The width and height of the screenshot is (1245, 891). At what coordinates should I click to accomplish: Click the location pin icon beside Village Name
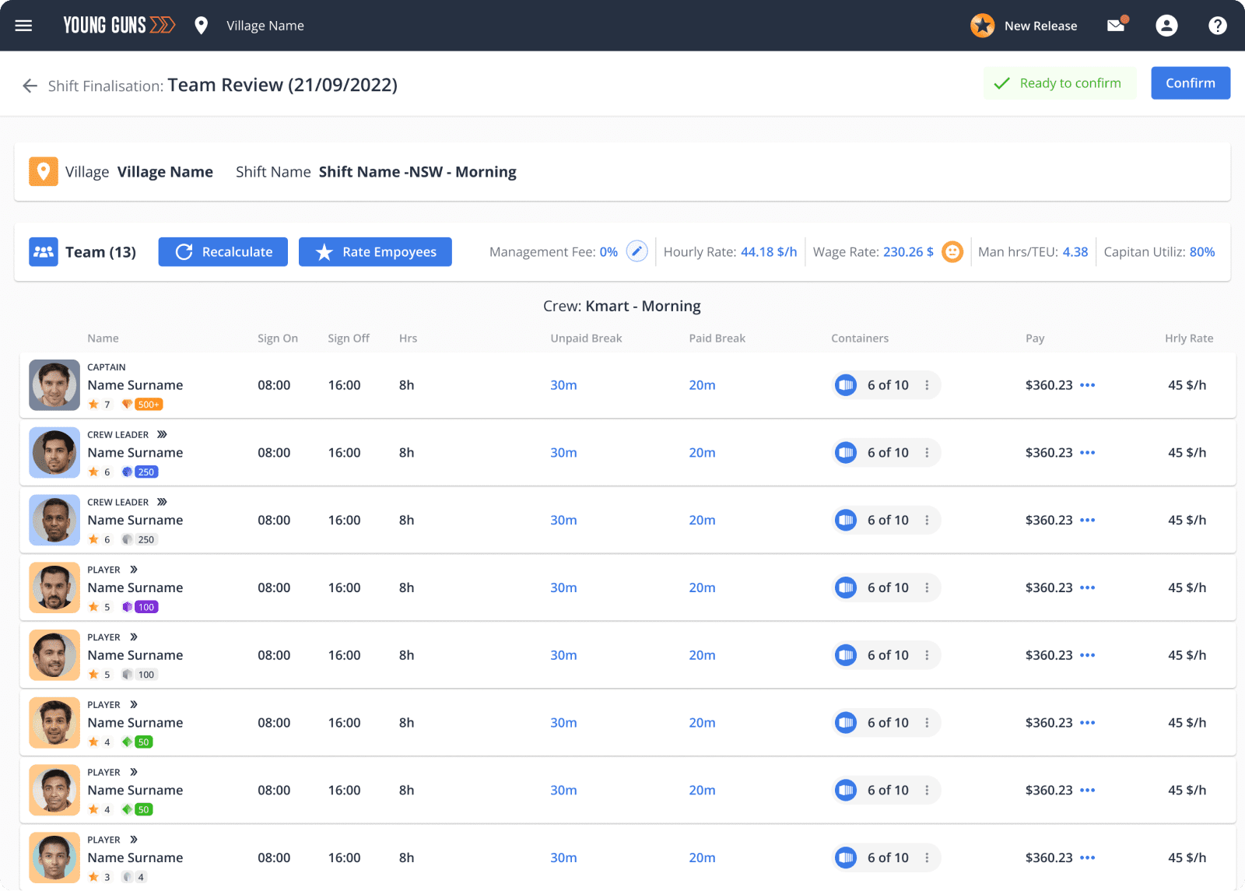click(x=201, y=26)
